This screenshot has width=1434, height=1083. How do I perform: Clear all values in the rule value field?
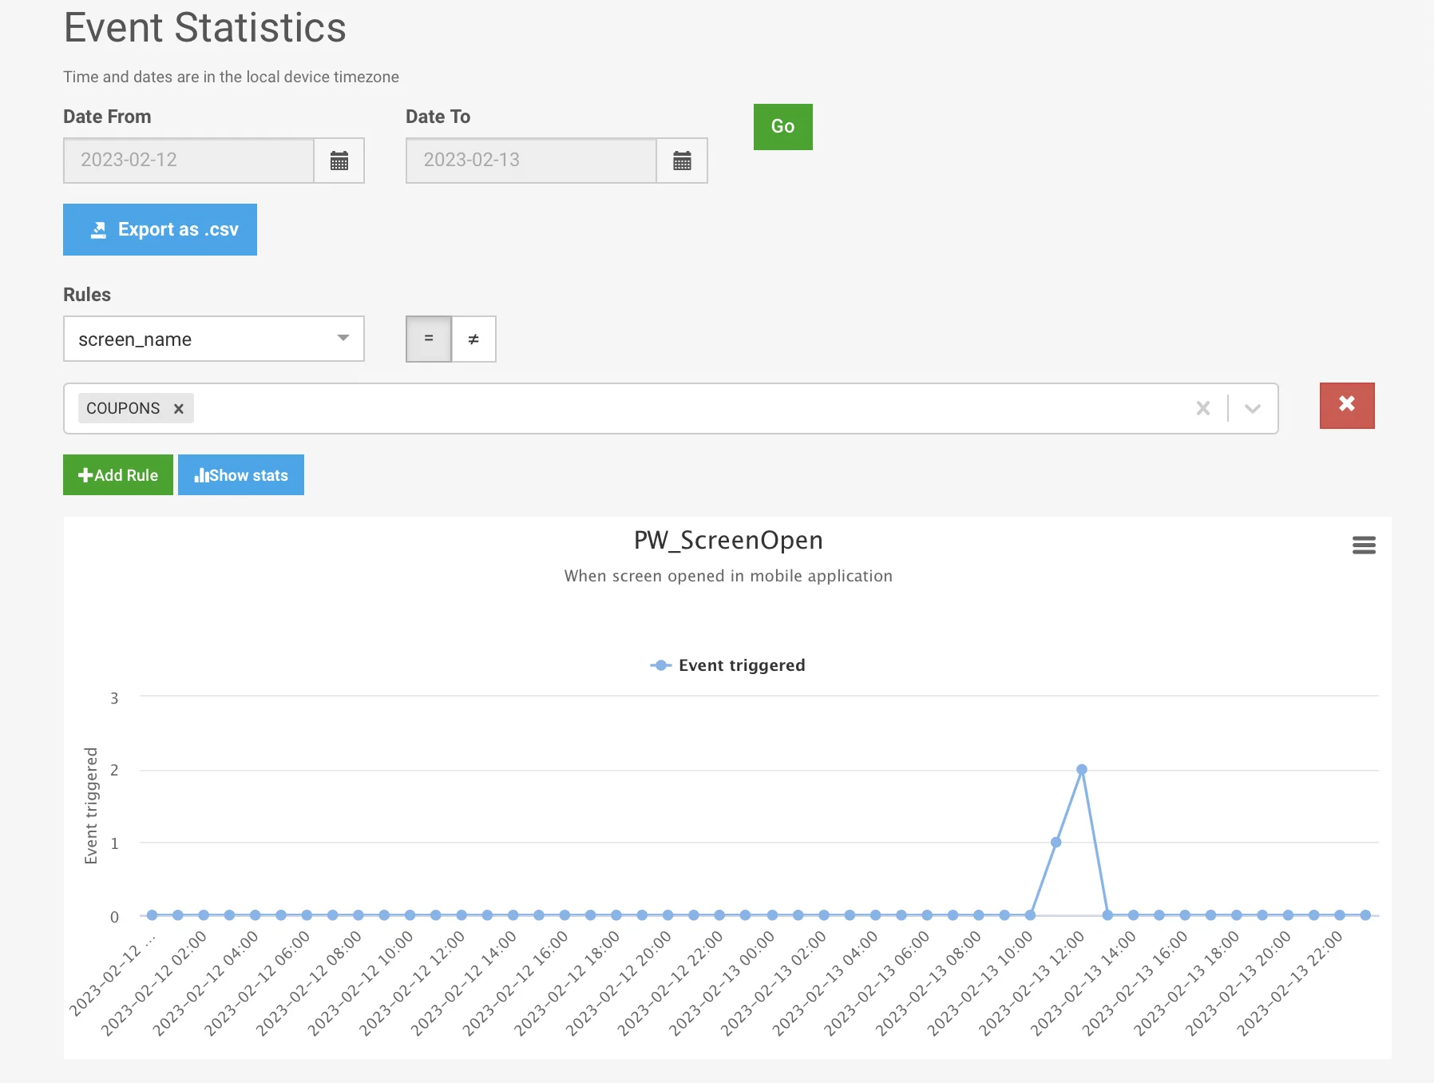pyautogui.click(x=1203, y=409)
